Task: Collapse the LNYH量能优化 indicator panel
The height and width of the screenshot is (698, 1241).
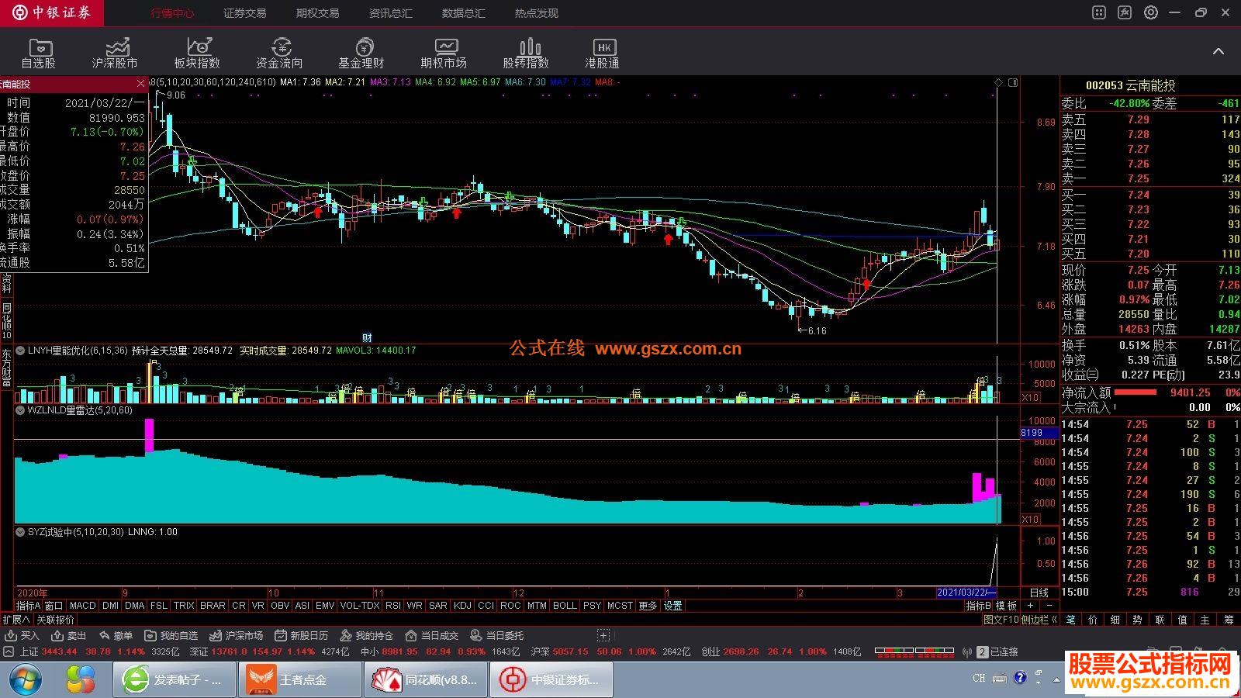Action: [20, 351]
